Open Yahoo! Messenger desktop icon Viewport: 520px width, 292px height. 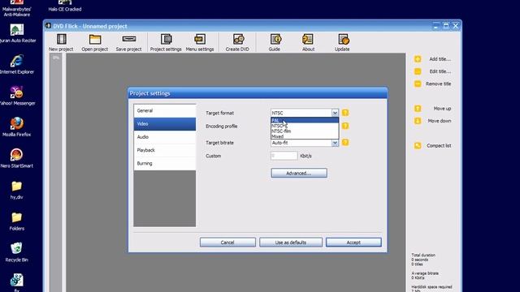click(16, 92)
